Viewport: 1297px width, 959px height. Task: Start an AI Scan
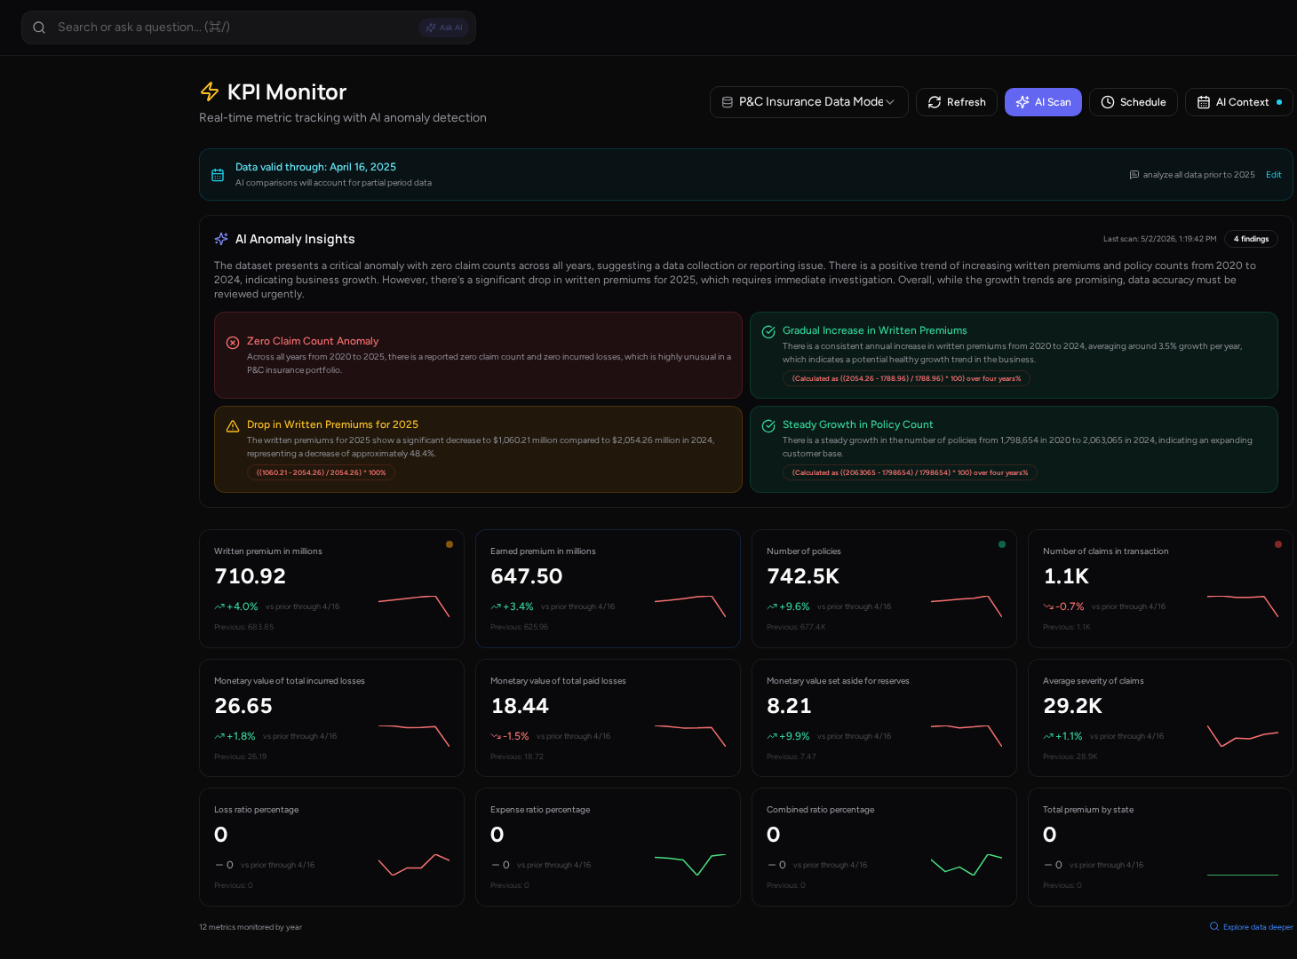click(1043, 102)
